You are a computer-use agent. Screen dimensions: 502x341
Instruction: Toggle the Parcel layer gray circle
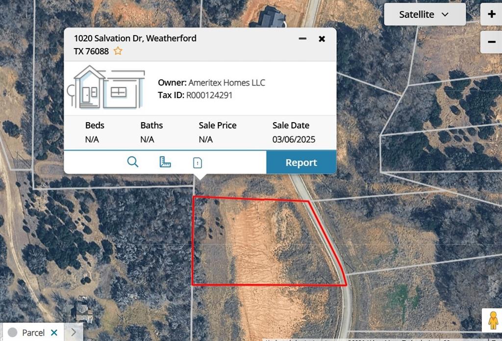click(13, 333)
